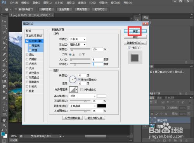The image size is (194, 143).
Task: Select the Gradient tool
Action: [x=4, y=81]
